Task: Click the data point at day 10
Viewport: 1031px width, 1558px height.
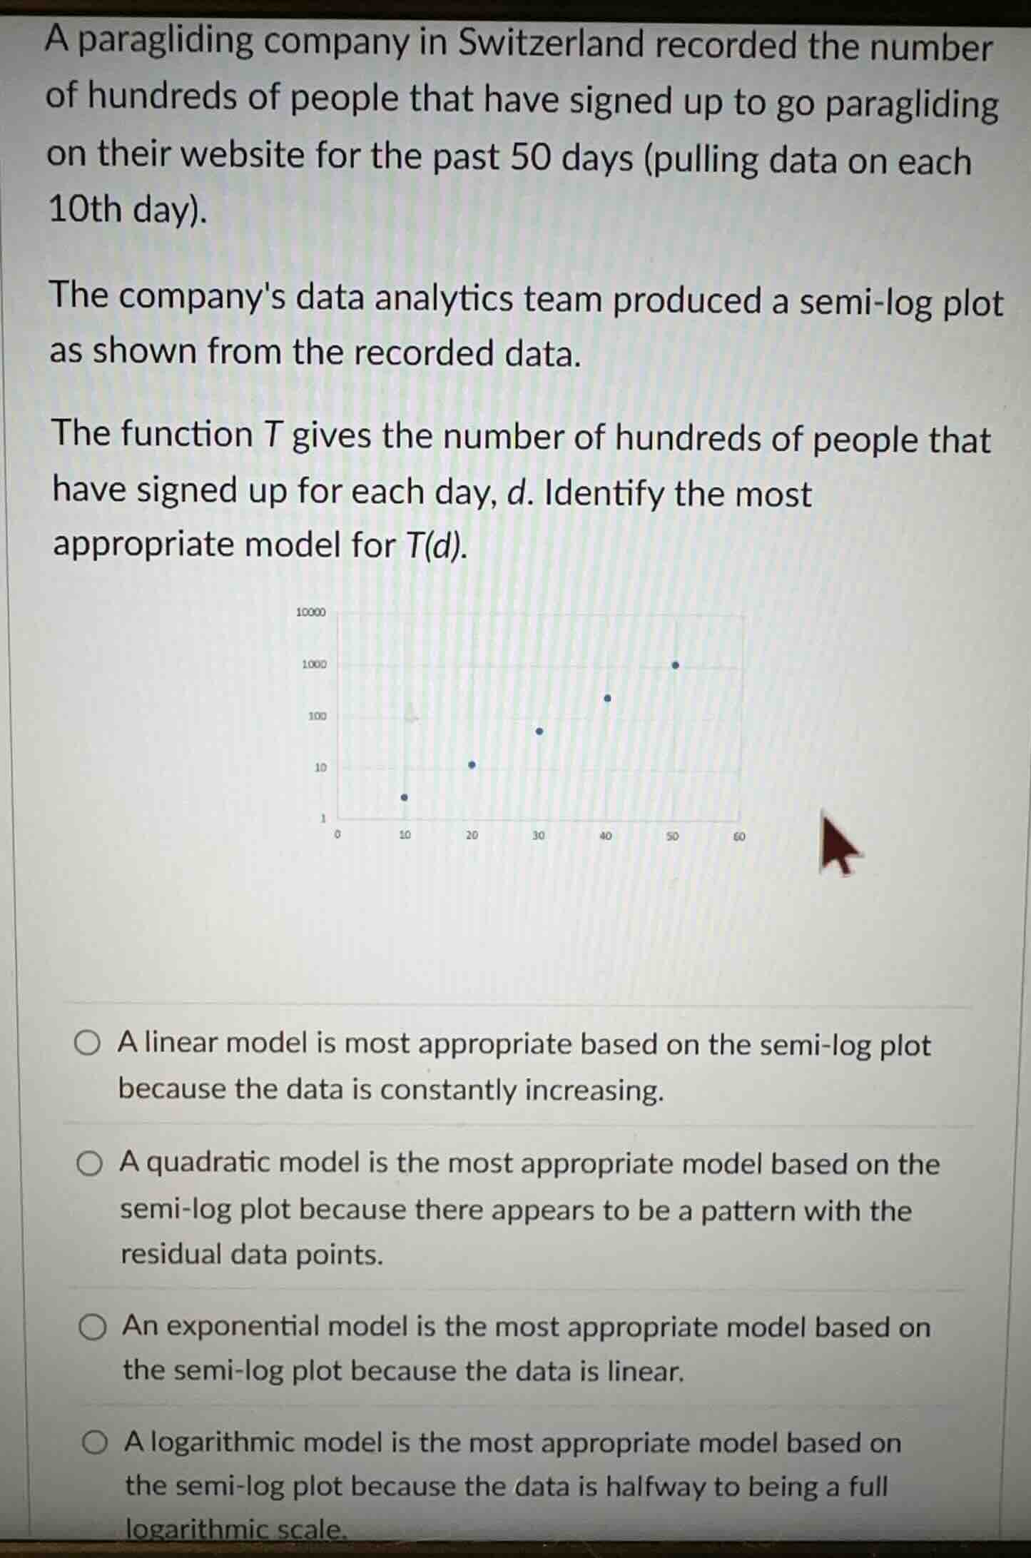Action: click(404, 797)
